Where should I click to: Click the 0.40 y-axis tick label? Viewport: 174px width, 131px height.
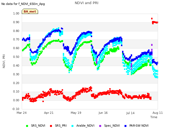coord(16,65)
